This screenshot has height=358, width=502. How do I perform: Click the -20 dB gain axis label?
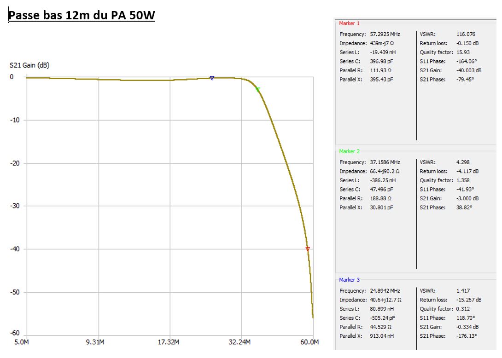(15, 163)
